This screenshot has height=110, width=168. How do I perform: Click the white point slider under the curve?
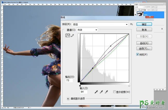click(129, 85)
